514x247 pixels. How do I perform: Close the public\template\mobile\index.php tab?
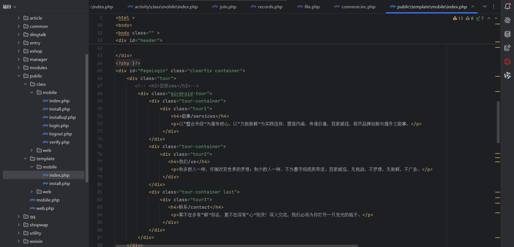click(473, 6)
